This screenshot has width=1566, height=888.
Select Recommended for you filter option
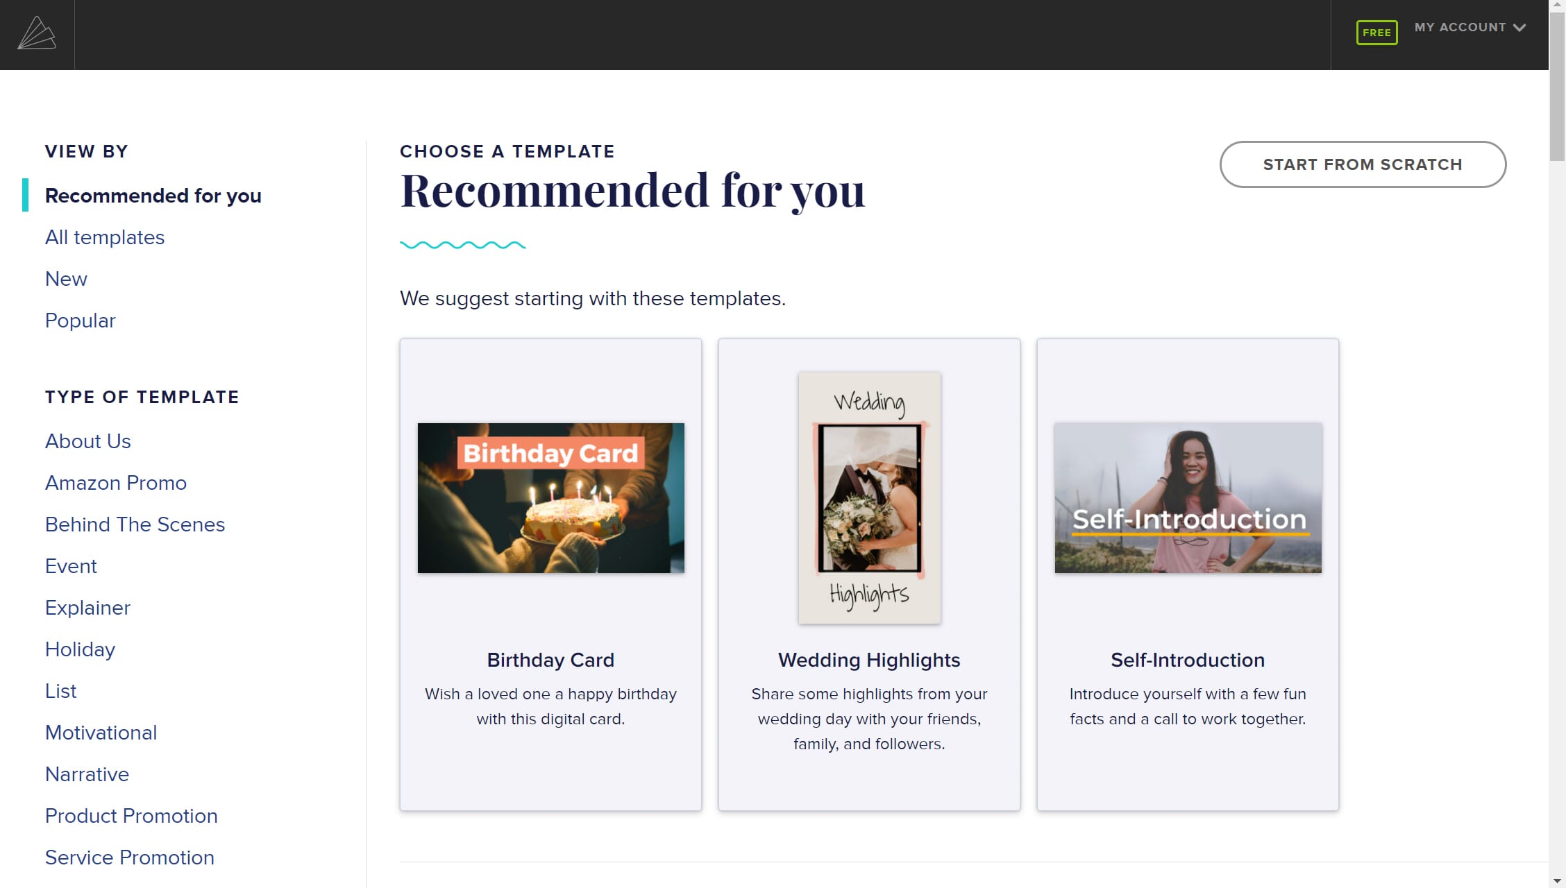[x=153, y=196]
